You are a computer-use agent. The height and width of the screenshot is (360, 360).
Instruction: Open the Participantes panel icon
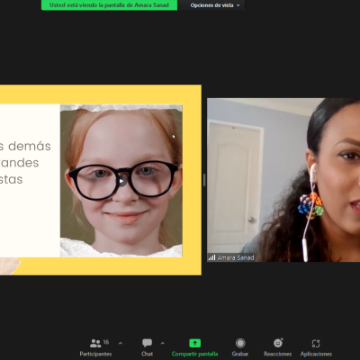tap(95, 343)
